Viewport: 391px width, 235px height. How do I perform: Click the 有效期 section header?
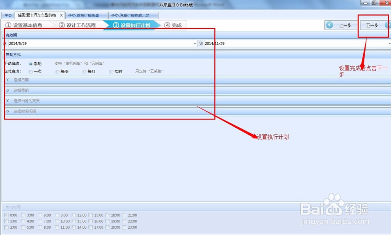coord(197,35)
